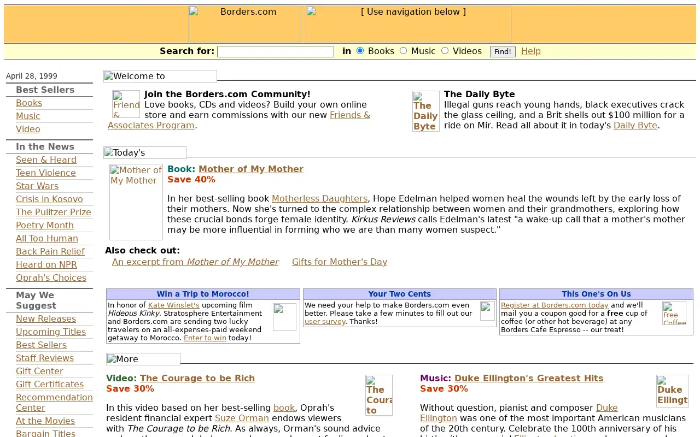The height and width of the screenshot is (437, 700).
Task: Open The Courage to be Rich cover image
Action: click(x=379, y=395)
